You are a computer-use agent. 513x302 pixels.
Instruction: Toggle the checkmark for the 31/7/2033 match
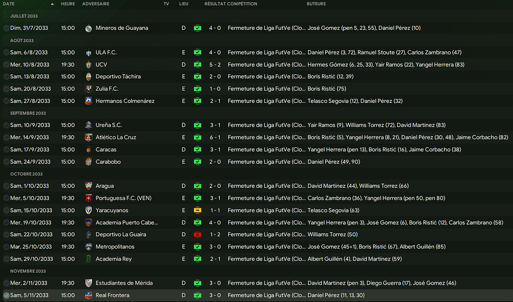[x=6, y=28]
